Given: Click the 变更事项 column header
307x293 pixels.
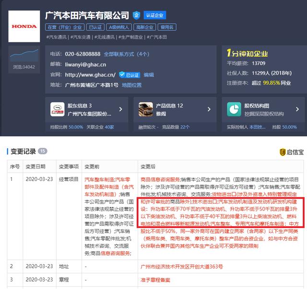Looking at the screenshot, I should [69, 166].
